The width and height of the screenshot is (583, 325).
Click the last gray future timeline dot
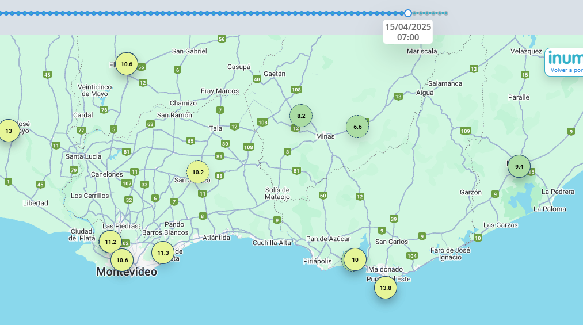[x=446, y=13]
